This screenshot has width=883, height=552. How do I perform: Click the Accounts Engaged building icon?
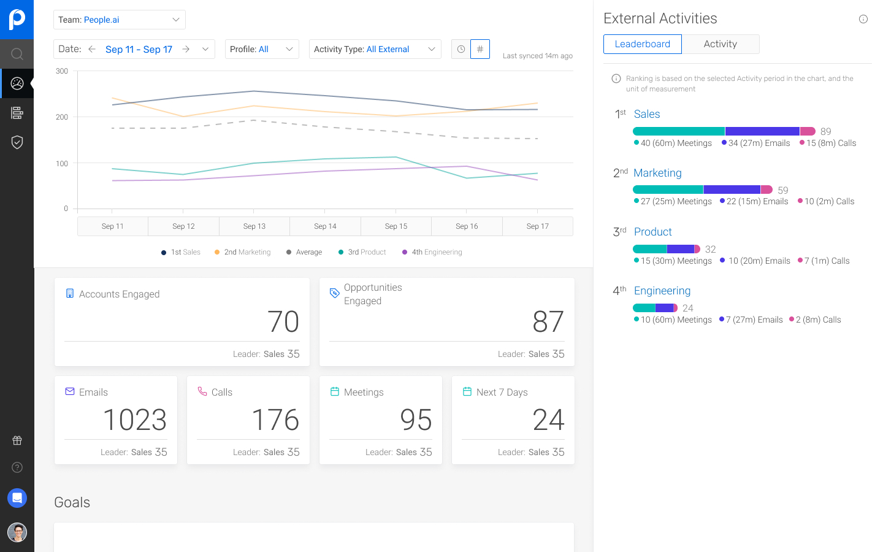click(x=70, y=293)
